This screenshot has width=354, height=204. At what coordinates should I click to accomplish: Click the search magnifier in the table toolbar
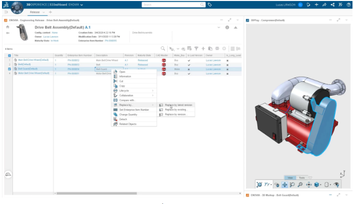tap(163, 48)
